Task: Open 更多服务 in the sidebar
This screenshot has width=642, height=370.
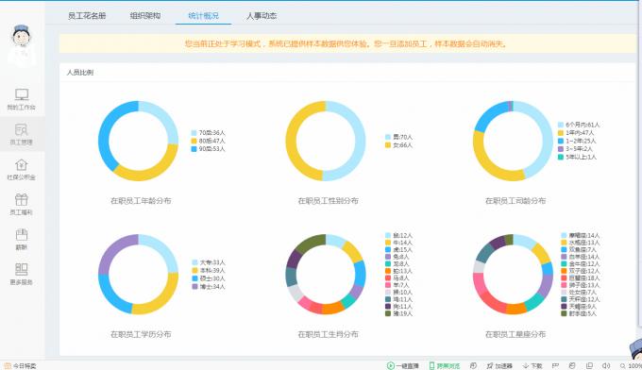Action: tap(22, 274)
